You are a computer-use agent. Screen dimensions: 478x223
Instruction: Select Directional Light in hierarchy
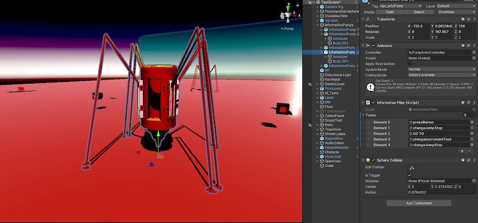point(338,75)
